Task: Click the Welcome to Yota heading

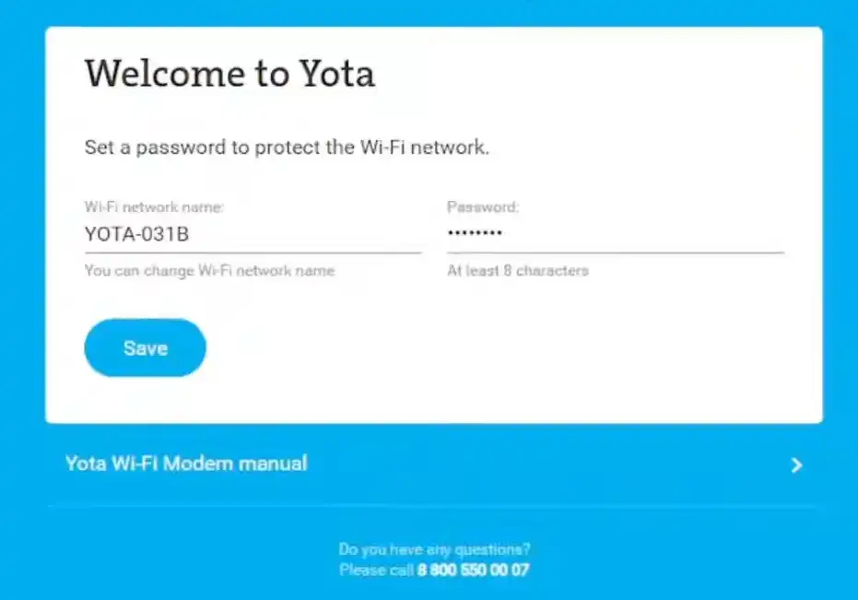Action: pos(229,74)
